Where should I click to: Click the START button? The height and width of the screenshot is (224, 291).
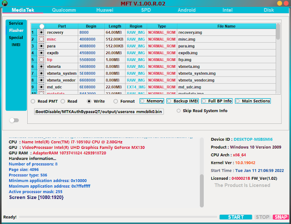point(236,217)
